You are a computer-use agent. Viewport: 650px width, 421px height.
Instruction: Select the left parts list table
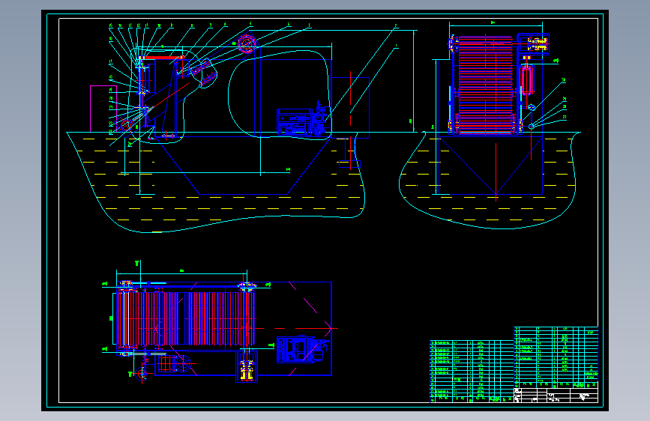pos(472,372)
